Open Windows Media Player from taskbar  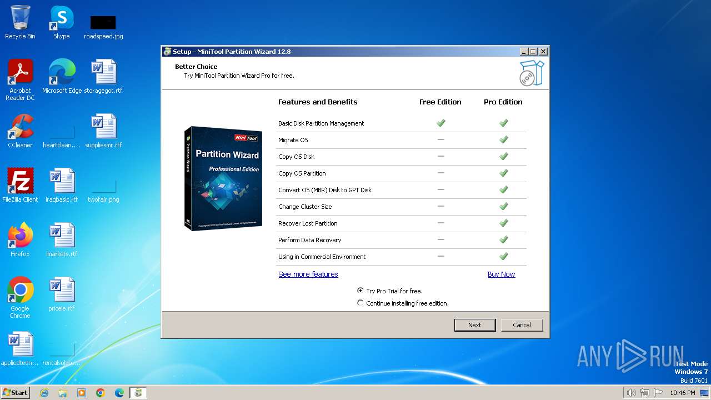coord(82,393)
